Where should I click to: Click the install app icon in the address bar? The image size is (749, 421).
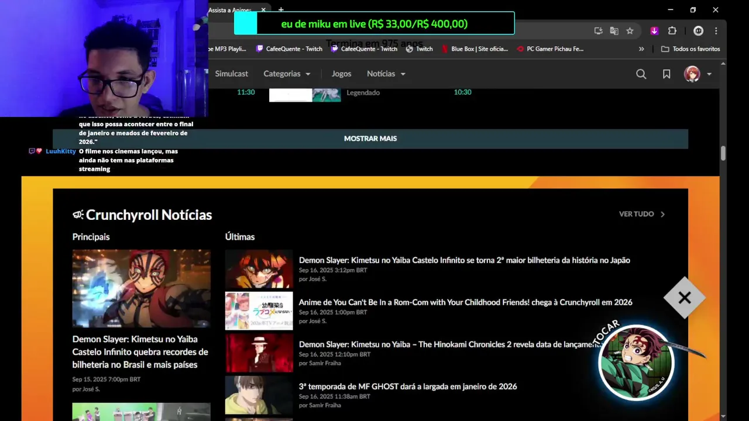(x=598, y=31)
